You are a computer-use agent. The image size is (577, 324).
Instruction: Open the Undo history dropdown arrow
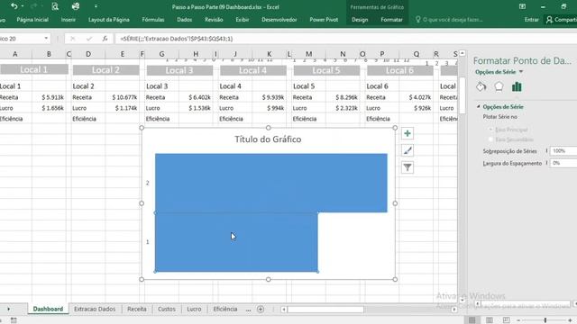pyautogui.click(x=23, y=6)
